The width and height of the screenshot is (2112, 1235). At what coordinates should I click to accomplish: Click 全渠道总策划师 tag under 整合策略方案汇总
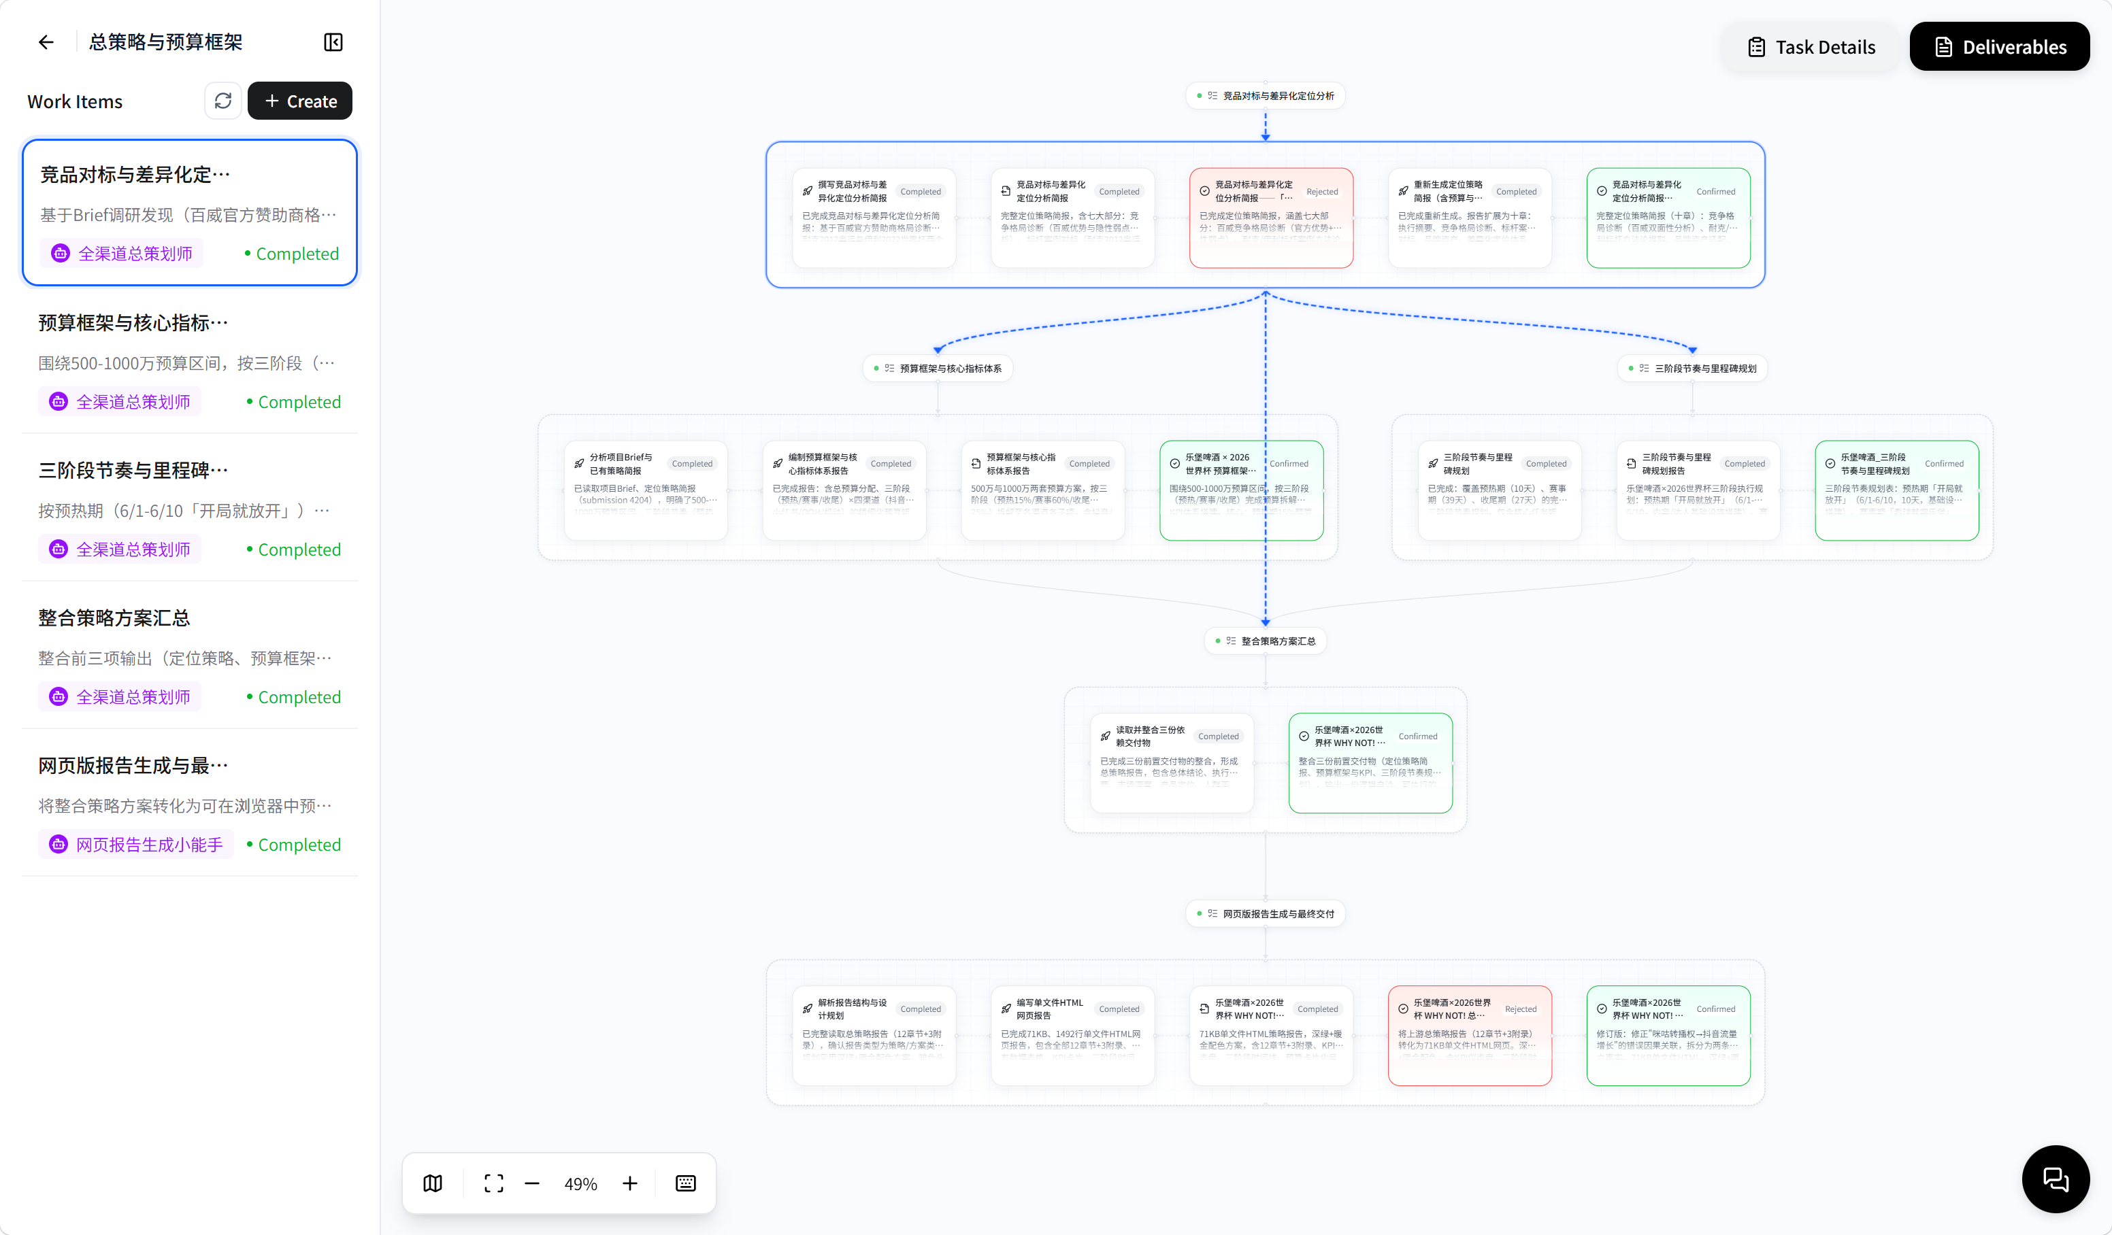pos(119,697)
